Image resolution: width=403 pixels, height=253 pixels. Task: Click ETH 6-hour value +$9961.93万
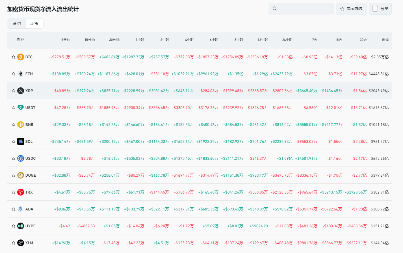tap(207, 74)
